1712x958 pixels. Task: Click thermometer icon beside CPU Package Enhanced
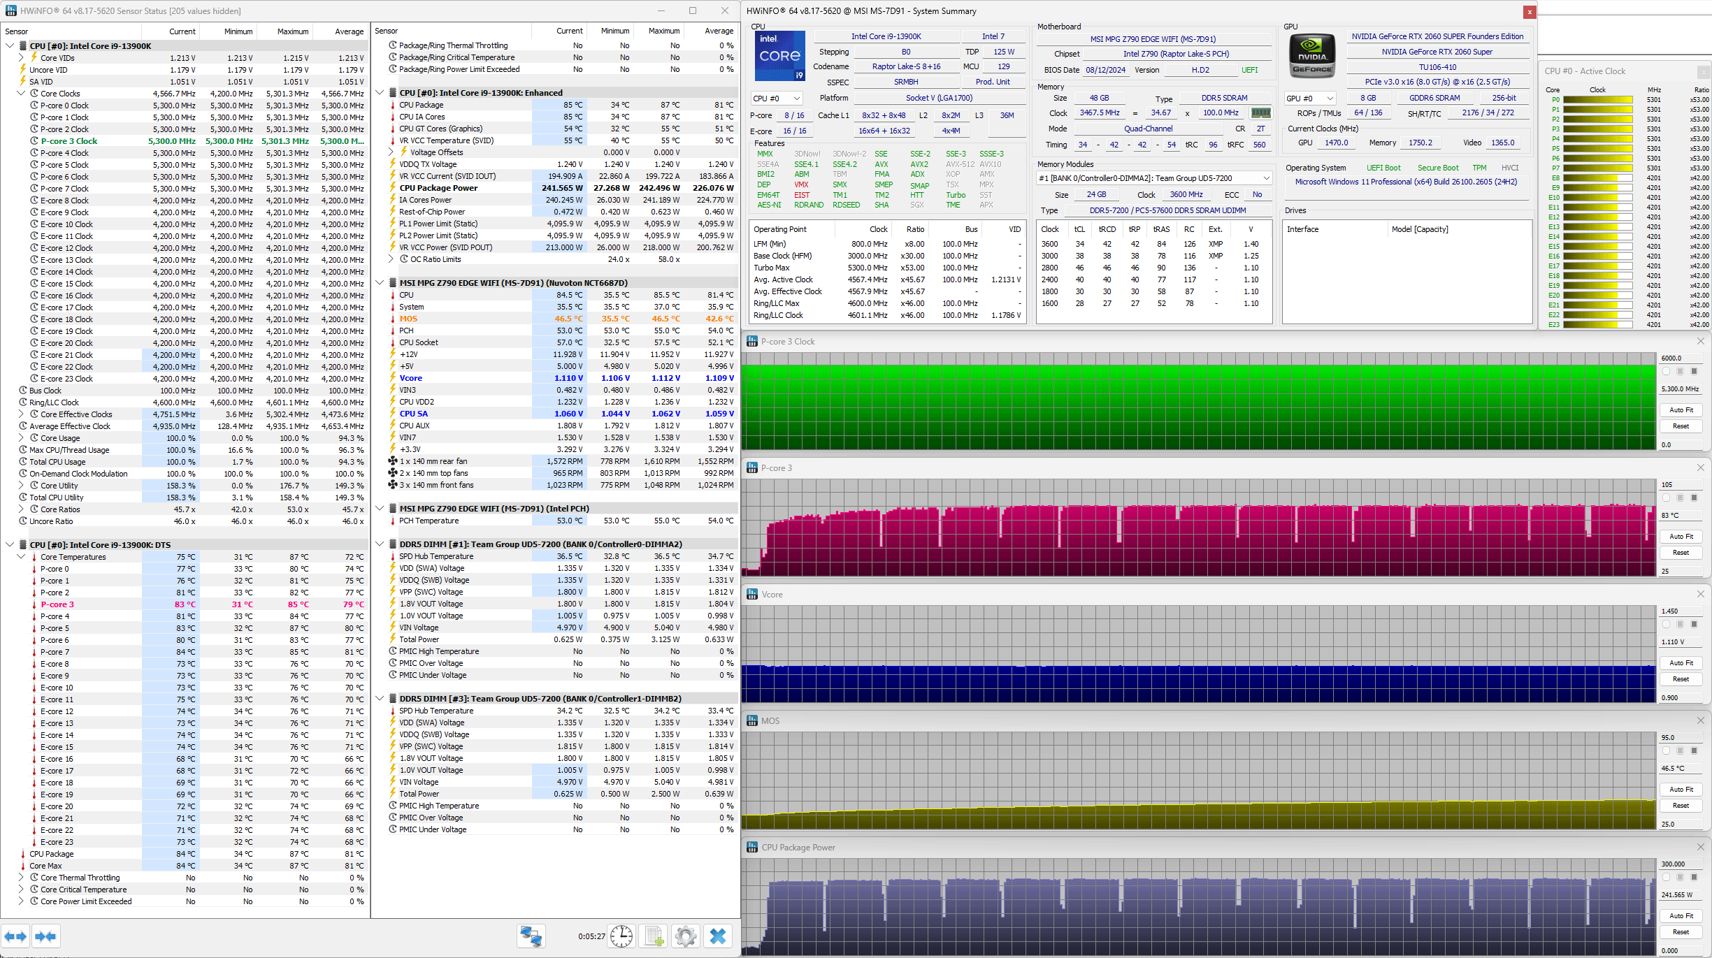[x=393, y=105]
